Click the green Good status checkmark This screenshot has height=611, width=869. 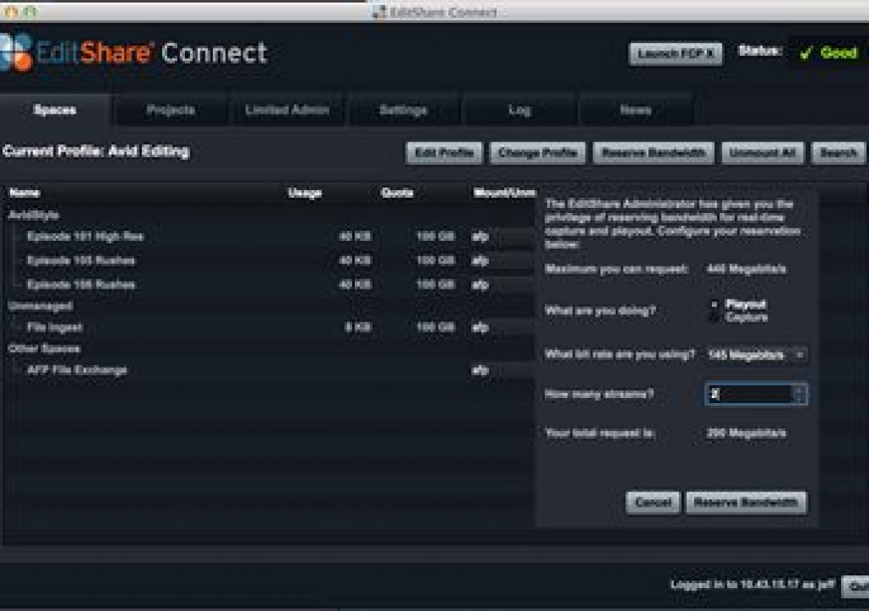pos(805,53)
